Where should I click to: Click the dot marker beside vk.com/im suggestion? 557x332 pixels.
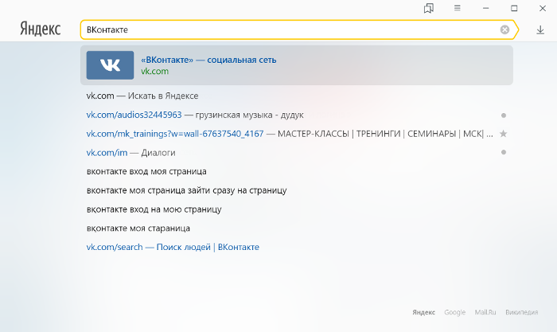[x=504, y=152]
